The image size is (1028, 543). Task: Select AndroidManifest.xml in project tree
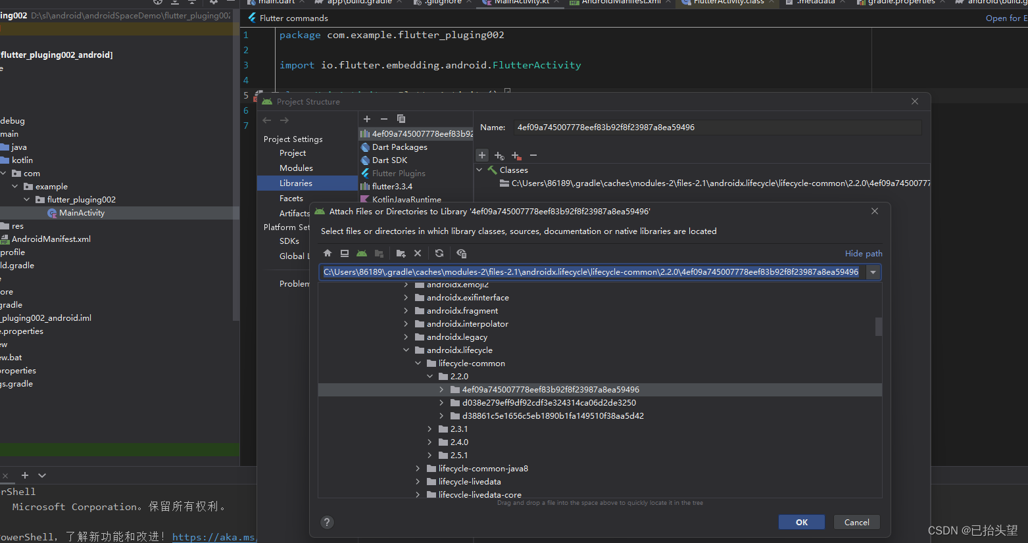(x=51, y=239)
